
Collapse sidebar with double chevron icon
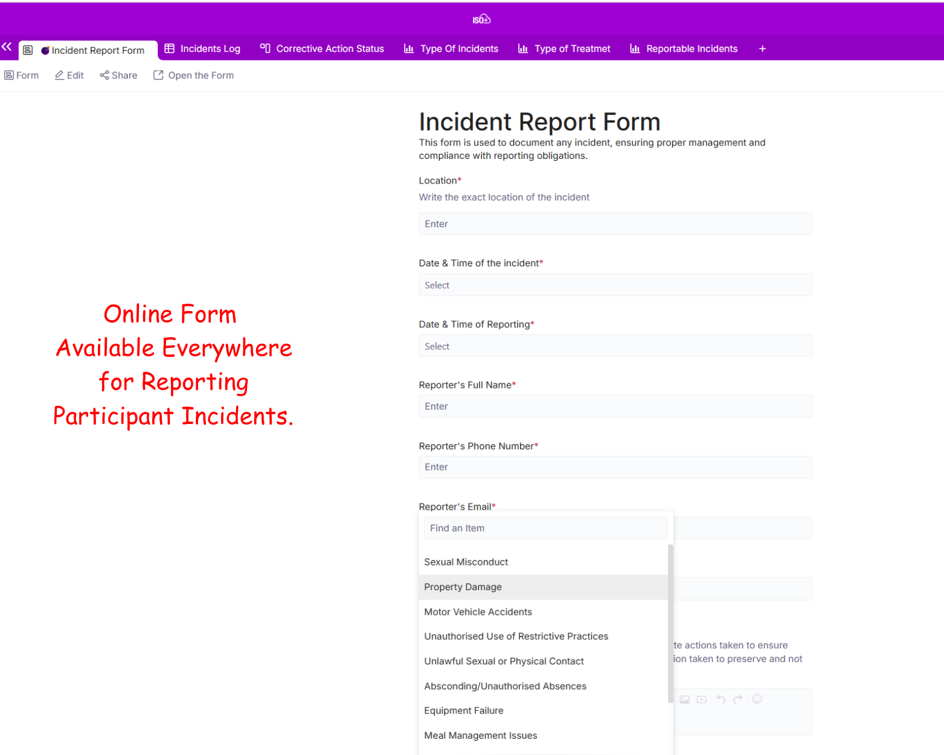tap(7, 47)
